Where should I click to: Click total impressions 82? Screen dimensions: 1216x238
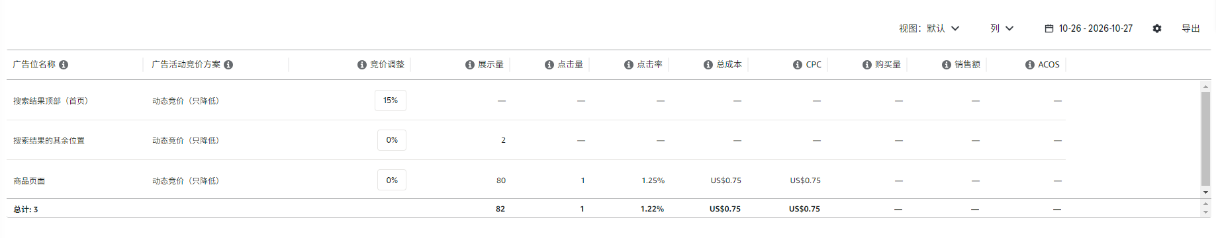pyautogui.click(x=500, y=209)
